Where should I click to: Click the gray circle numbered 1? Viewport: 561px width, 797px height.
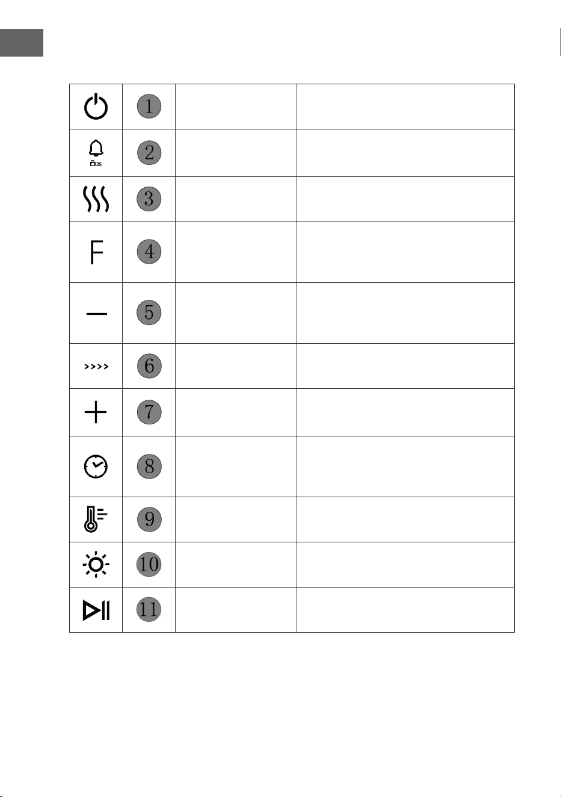[x=149, y=107]
